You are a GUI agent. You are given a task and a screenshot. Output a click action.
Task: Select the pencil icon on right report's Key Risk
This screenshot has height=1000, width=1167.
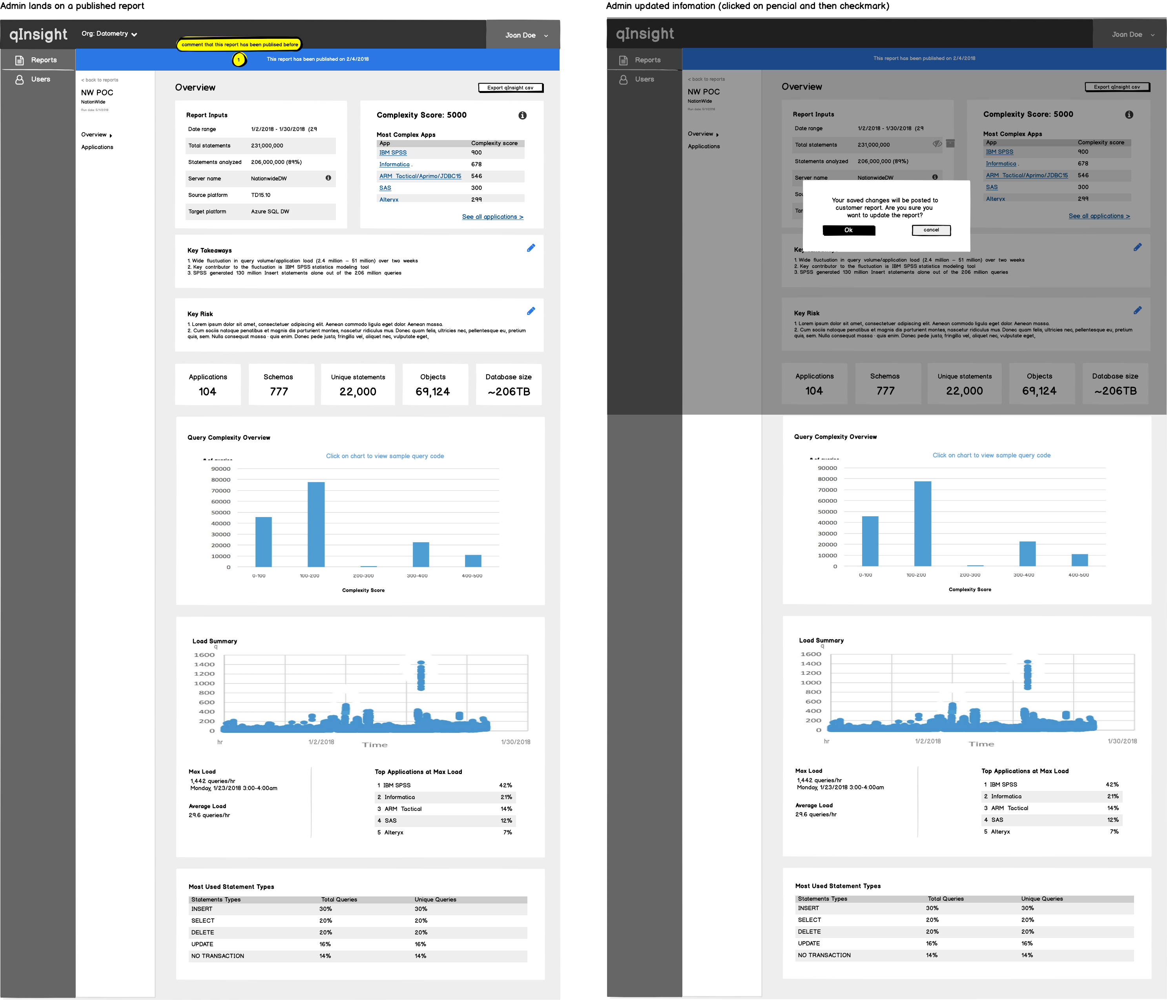1138,310
